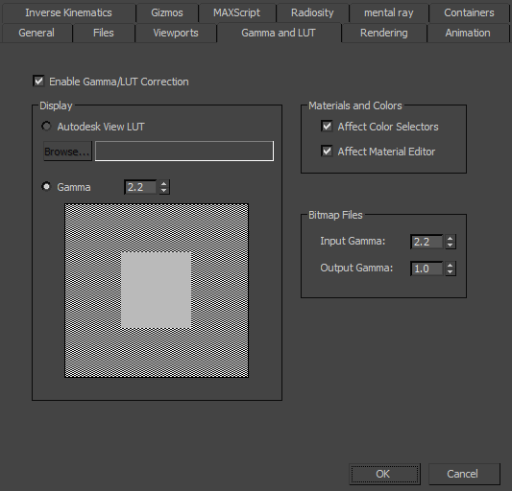Select the Gamma and LUT tab
Viewport: 512px width, 491px height.
(x=279, y=33)
